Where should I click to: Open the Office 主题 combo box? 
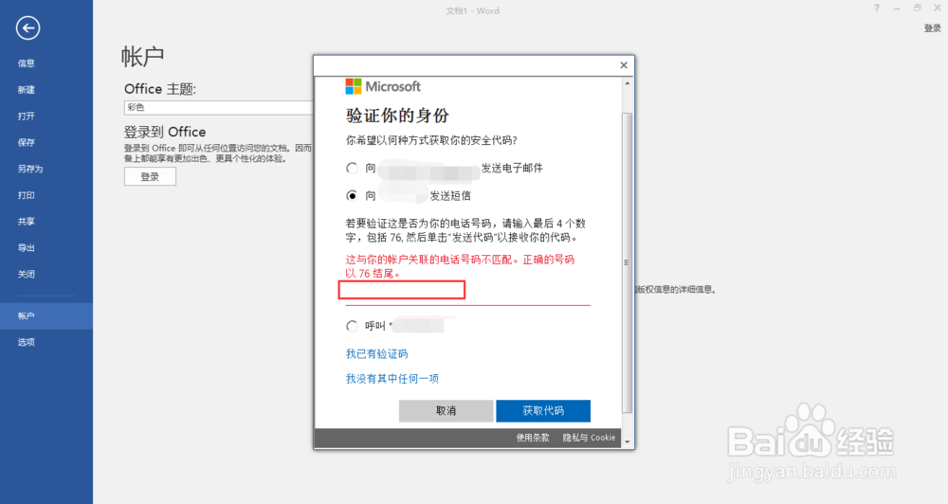click(218, 108)
